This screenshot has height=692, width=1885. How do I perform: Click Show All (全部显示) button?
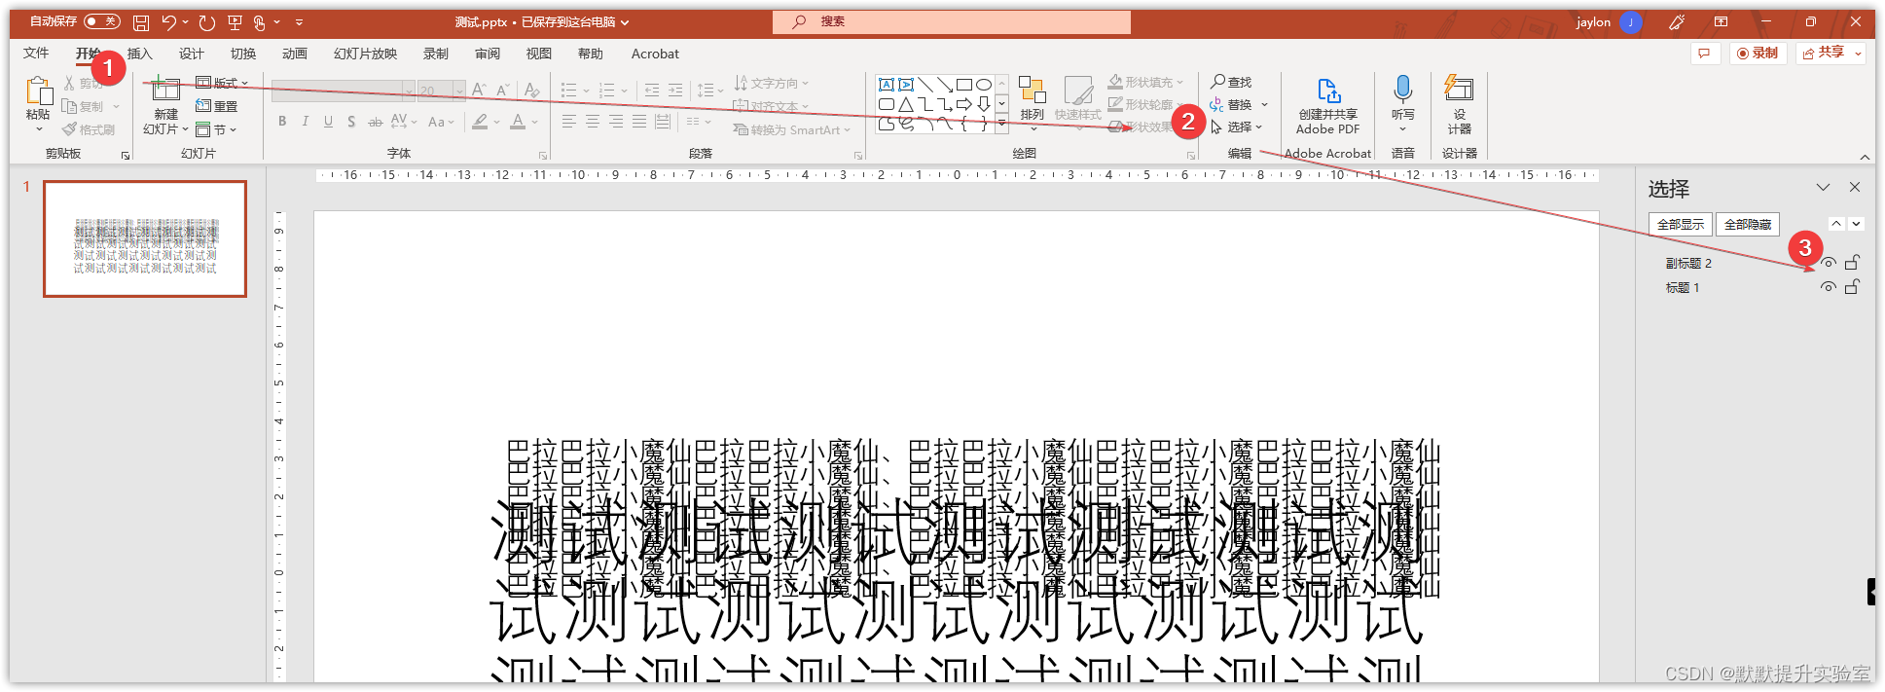pos(1681,224)
